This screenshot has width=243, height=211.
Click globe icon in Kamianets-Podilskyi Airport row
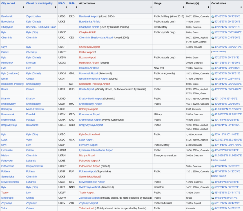213,84
